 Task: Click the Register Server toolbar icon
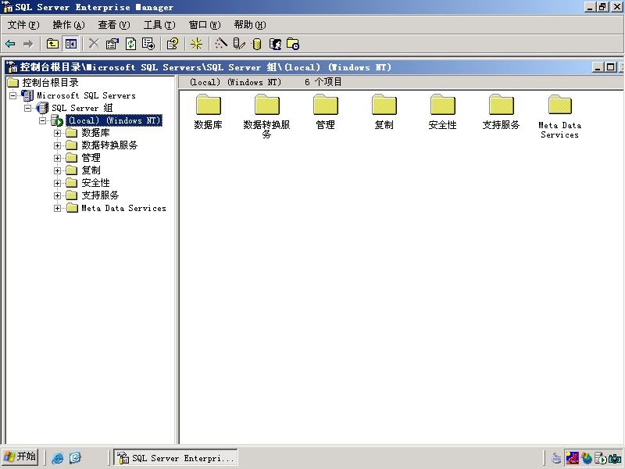point(239,44)
